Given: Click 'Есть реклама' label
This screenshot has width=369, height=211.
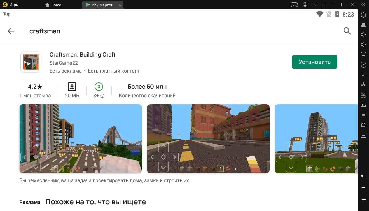Looking at the screenshot, I should 66,71.
